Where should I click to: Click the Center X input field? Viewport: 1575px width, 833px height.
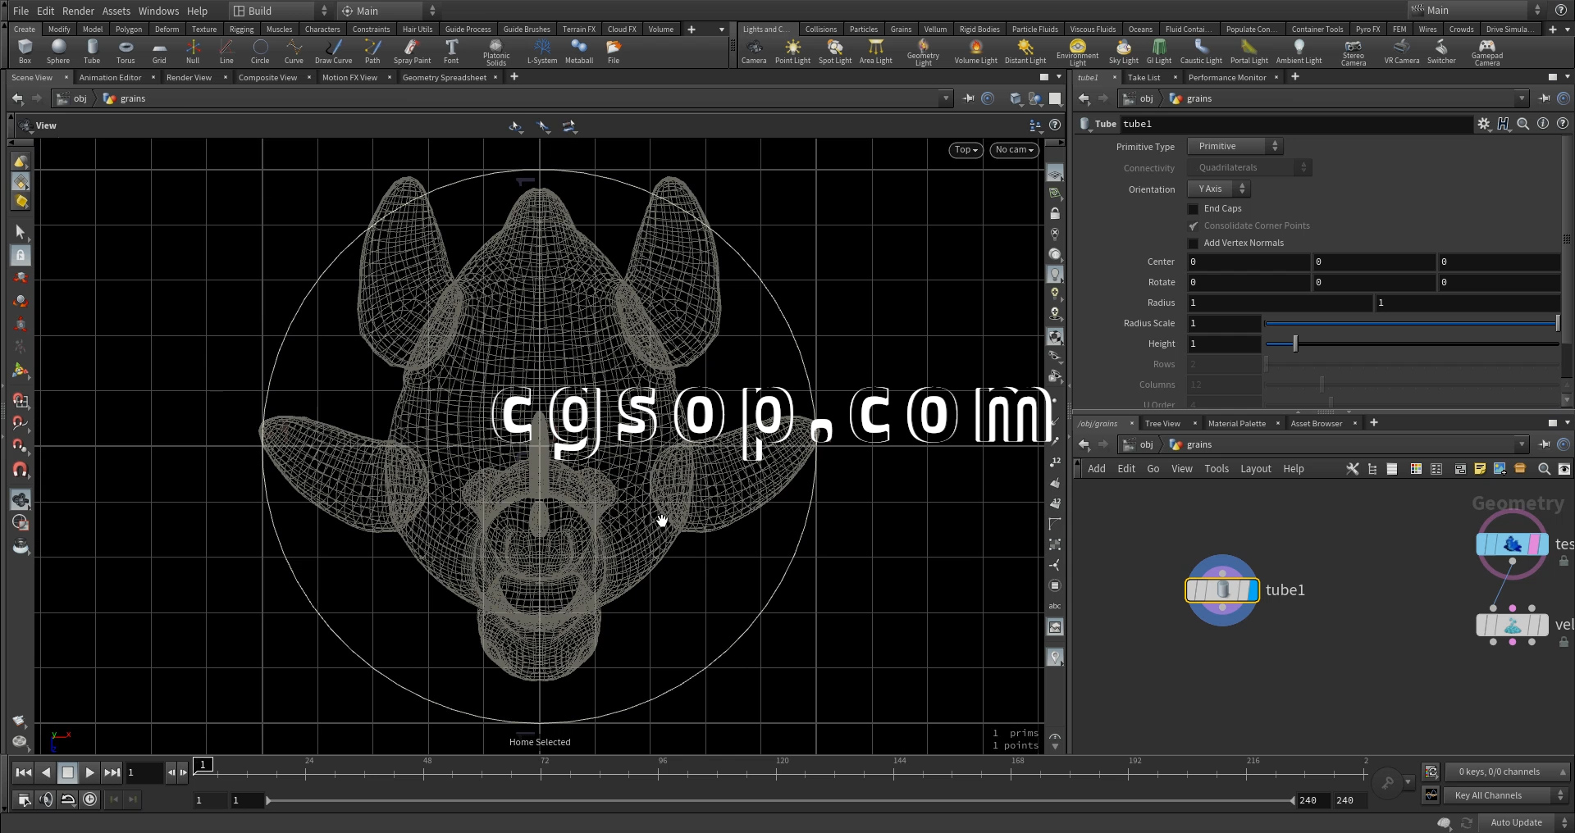coord(1249,262)
